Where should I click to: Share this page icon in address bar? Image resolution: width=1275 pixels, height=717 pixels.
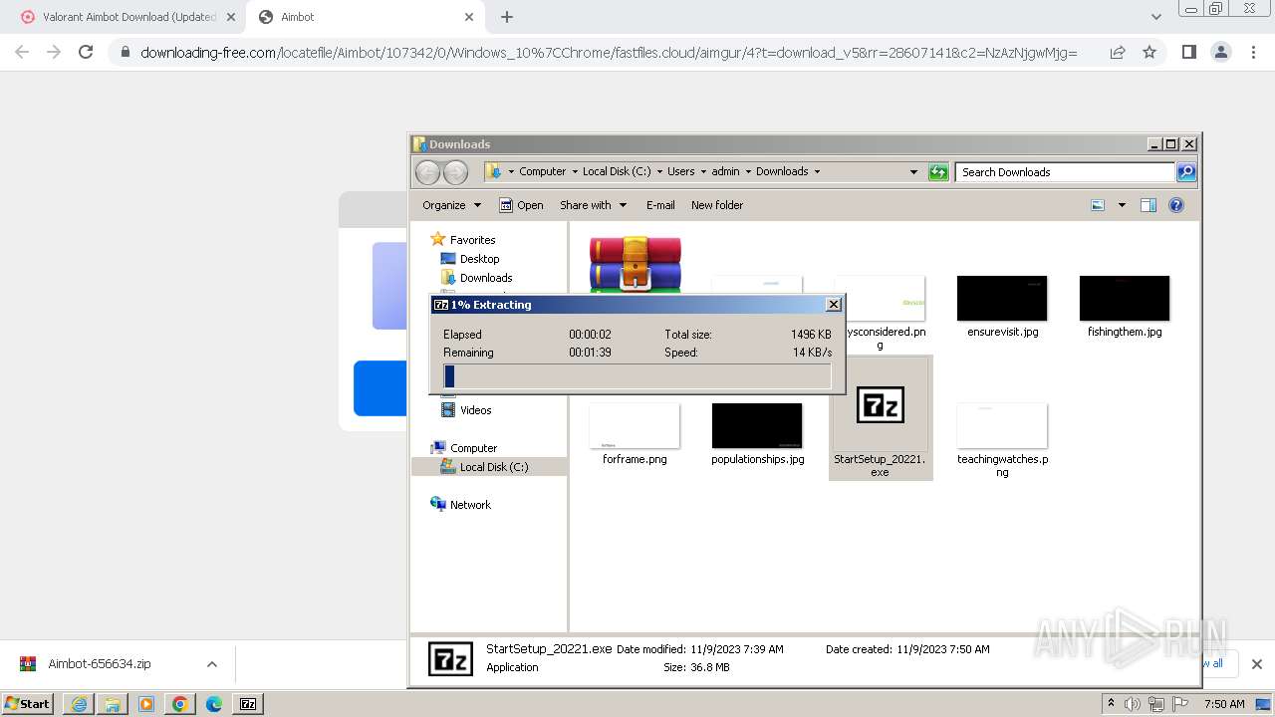pyautogui.click(x=1118, y=52)
